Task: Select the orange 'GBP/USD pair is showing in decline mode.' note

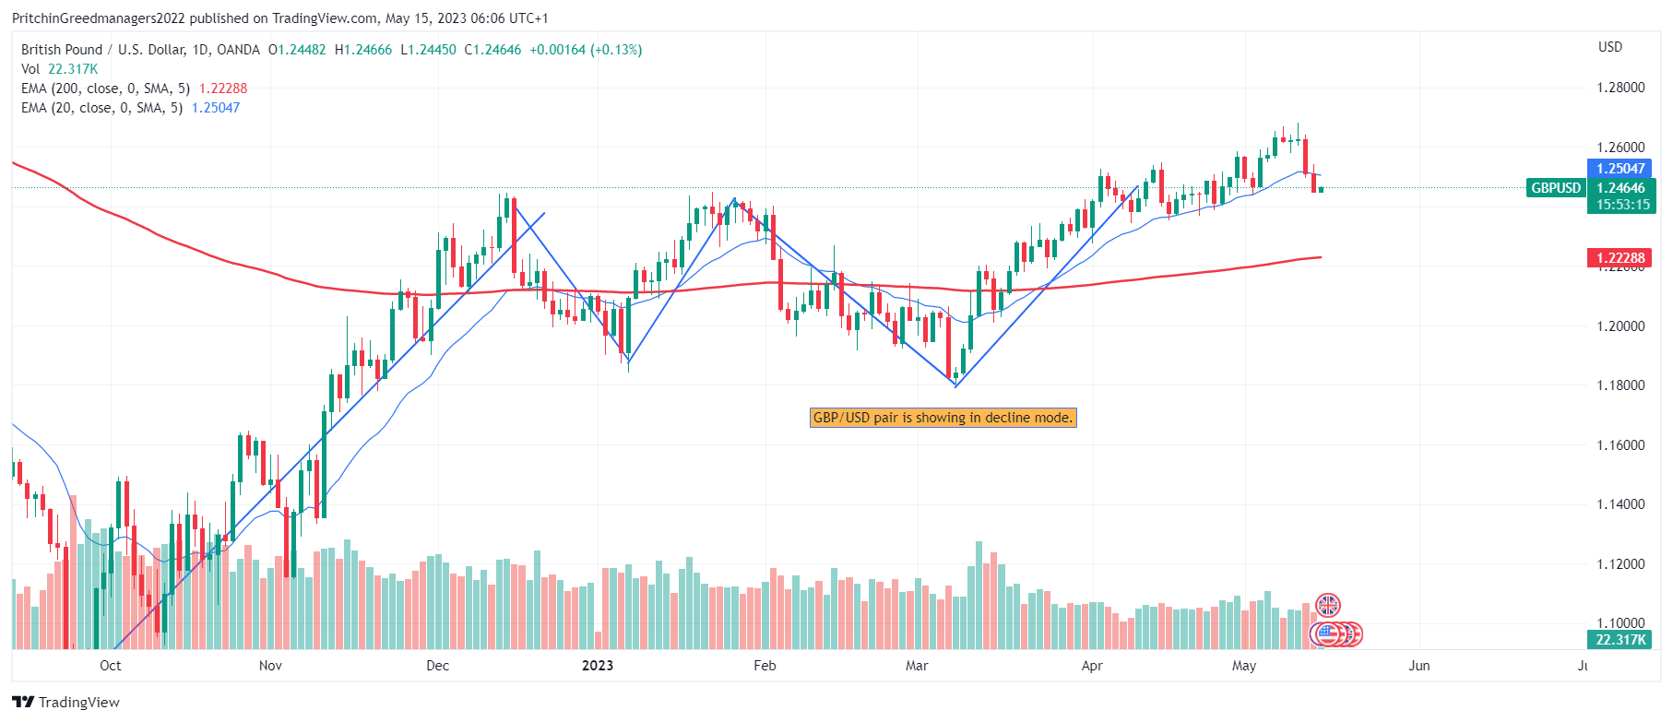Action: [943, 418]
